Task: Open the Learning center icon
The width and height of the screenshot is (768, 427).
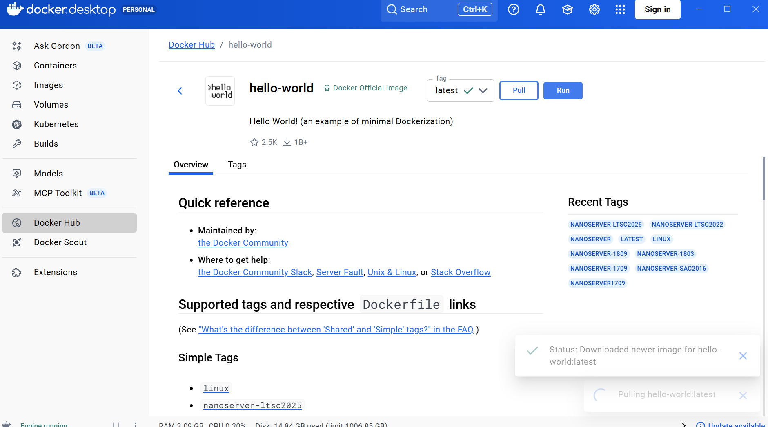Action: click(x=567, y=9)
